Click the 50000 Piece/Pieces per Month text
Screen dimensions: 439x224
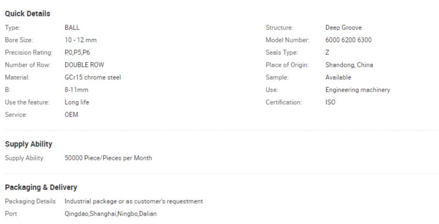pos(108,158)
